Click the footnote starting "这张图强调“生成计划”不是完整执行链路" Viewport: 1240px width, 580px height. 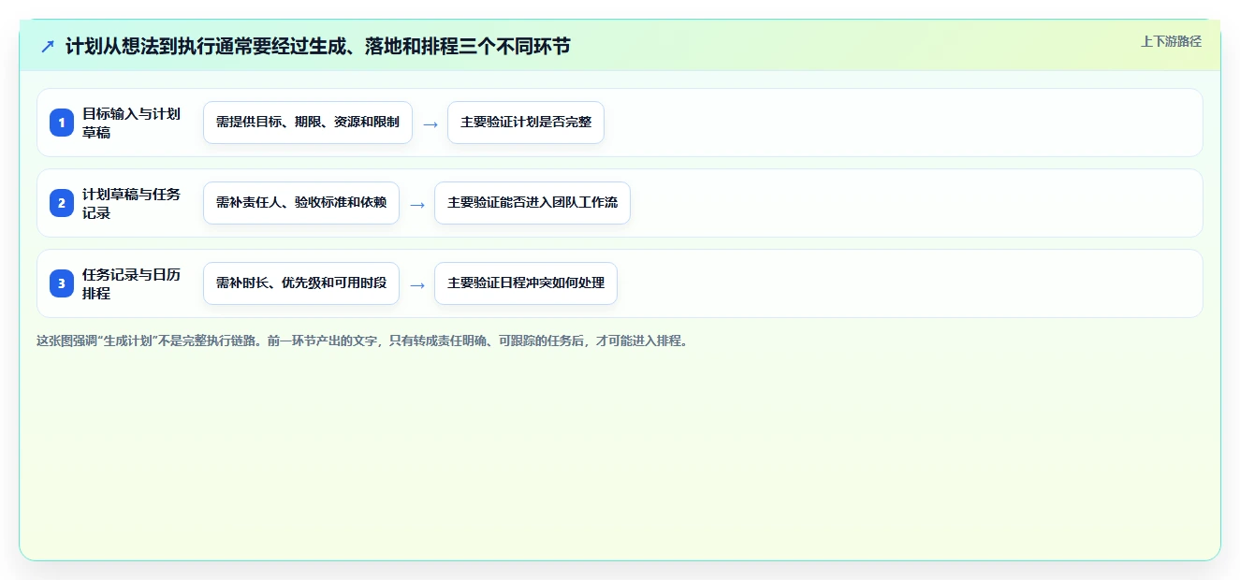(364, 341)
